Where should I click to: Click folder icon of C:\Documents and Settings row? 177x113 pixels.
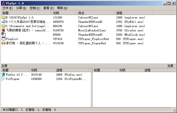tap(4, 26)
